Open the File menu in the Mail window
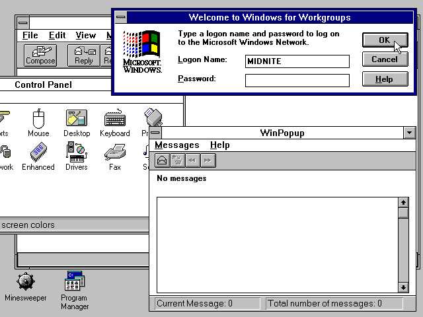The image size is (423, 317). (x=30, y=35)
